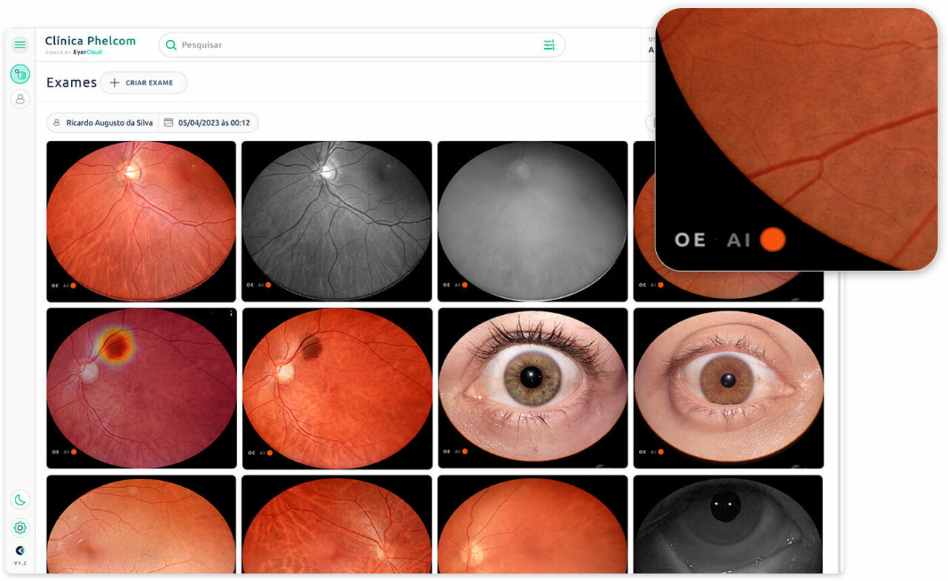The image size is (948, 581).
Task: Select patient chip Ricardo Augusto da Silva
Action: tap(102, 123)
